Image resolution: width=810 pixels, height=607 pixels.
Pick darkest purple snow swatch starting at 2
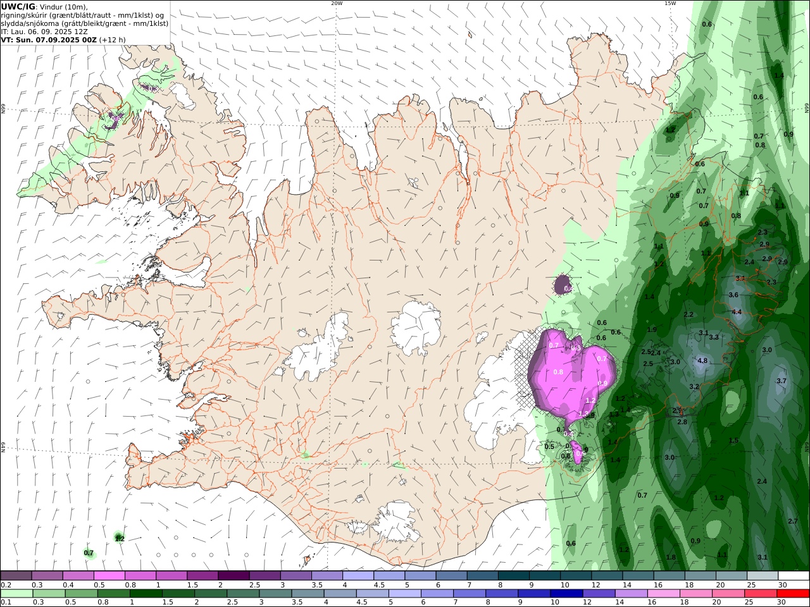(x=234, y=576)
